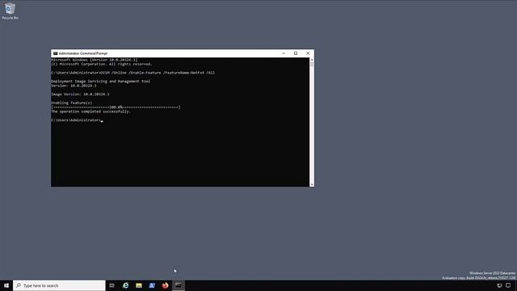Click the DISM /Online /Enable-Feature command line

pyautogui.click(x=132, y=73)
